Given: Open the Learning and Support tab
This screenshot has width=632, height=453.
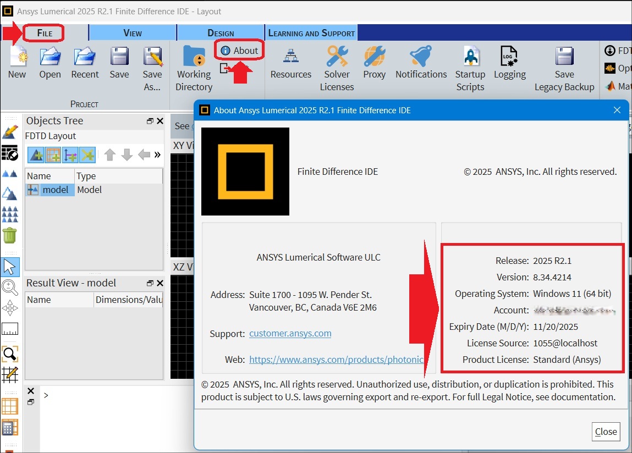Looking at the screenshot, I should (x=311, y=33).
